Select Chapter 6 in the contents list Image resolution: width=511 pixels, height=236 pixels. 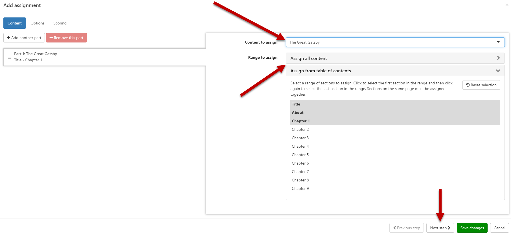395,163
